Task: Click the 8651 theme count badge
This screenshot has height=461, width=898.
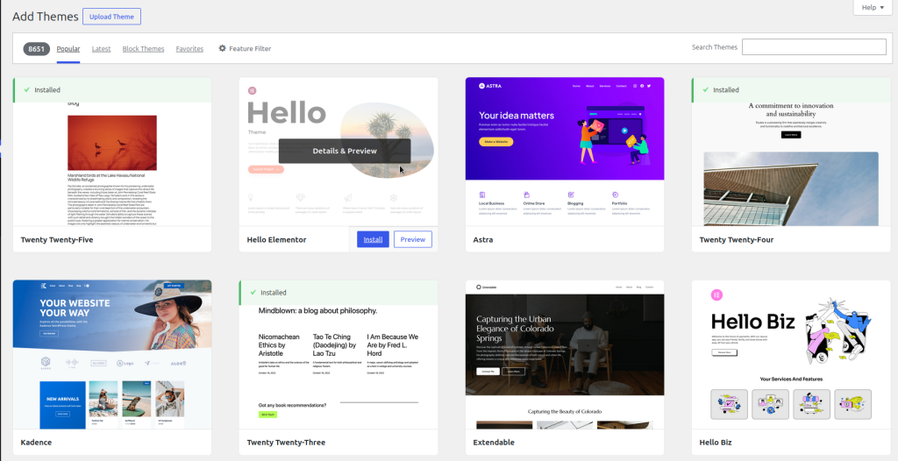Action: [37, 49]
